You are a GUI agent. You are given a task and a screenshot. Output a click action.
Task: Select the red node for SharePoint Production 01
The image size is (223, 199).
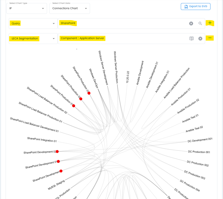pyautogui.click(x=74, y=106)
